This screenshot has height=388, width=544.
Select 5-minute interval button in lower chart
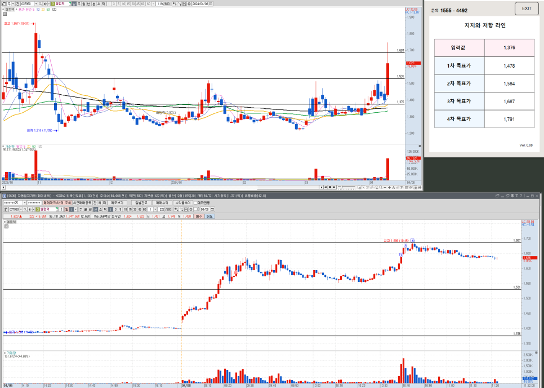coord(121,209)
